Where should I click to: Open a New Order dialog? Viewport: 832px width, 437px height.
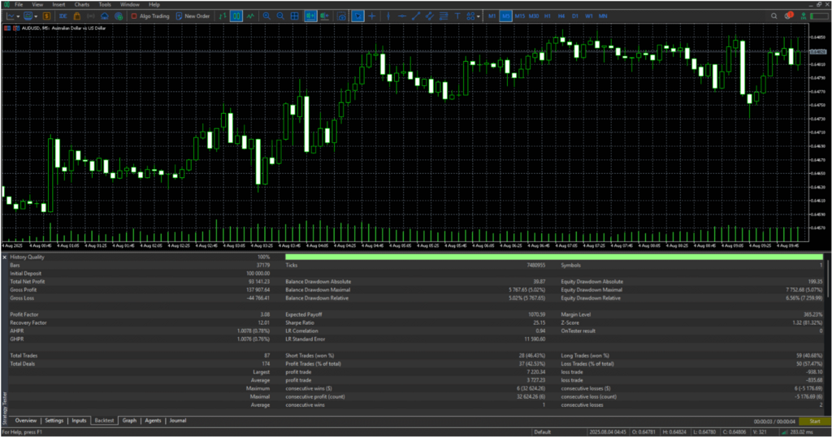pyautogui.click(x=192, y=15)
